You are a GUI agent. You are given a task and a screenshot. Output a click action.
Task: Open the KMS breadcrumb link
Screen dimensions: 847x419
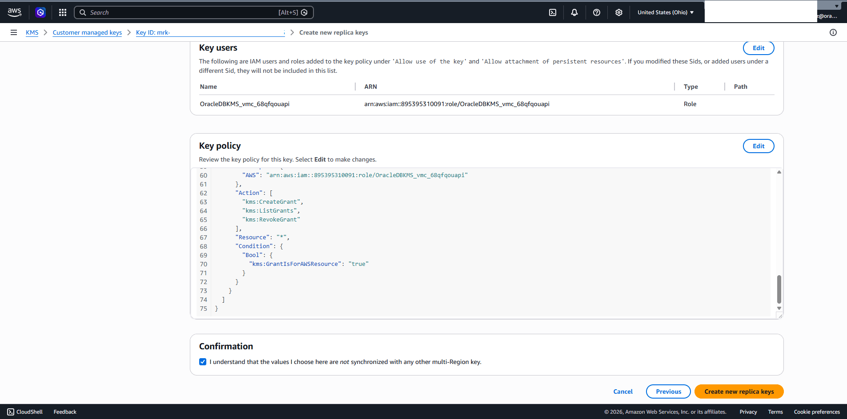pos(32,32)
